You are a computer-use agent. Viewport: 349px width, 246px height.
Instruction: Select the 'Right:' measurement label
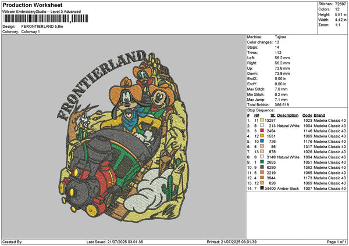252,63
